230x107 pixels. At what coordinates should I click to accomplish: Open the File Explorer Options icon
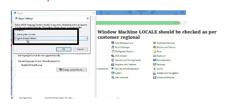point(113,51)
